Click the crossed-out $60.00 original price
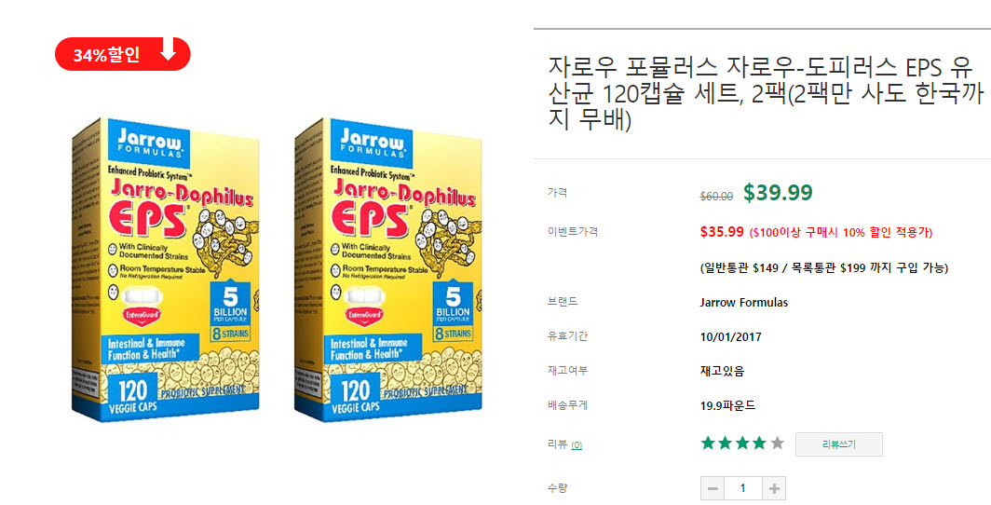Screen dimensions: 991x505 [x=716, y=197]
